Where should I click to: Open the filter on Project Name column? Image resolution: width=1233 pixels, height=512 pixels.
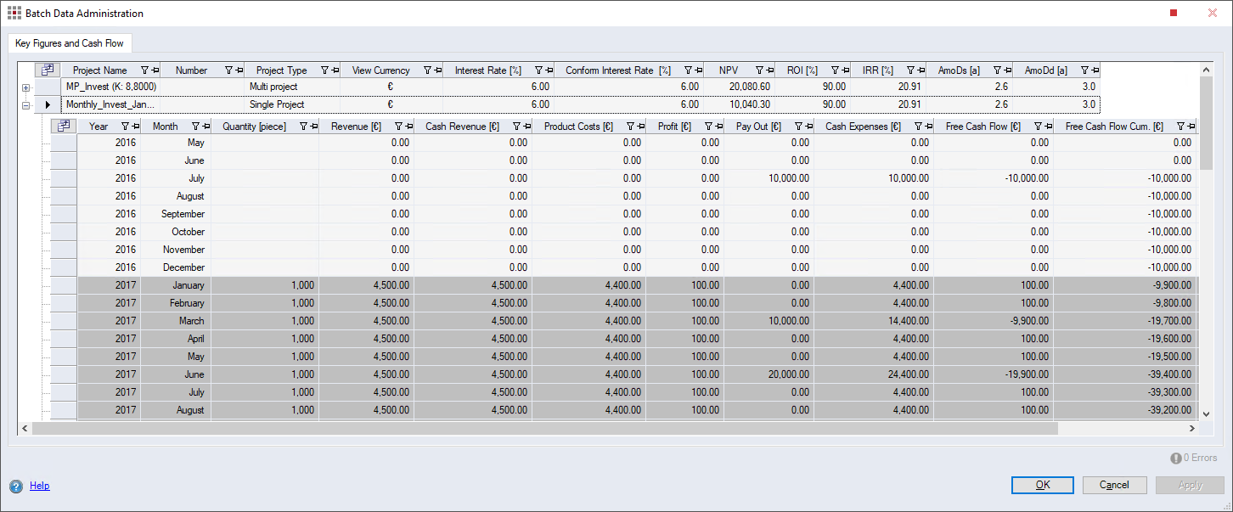[144, 70]
